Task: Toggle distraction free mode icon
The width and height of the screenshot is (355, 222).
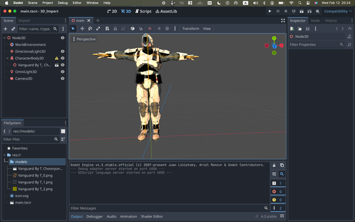Action: coord(283,21)
